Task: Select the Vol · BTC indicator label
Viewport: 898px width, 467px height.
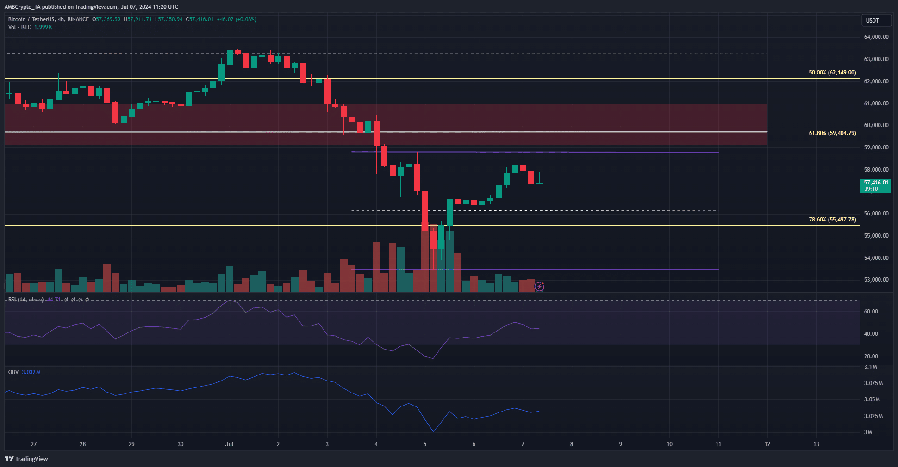Action: pyautogui.click(x=19, y=27)
